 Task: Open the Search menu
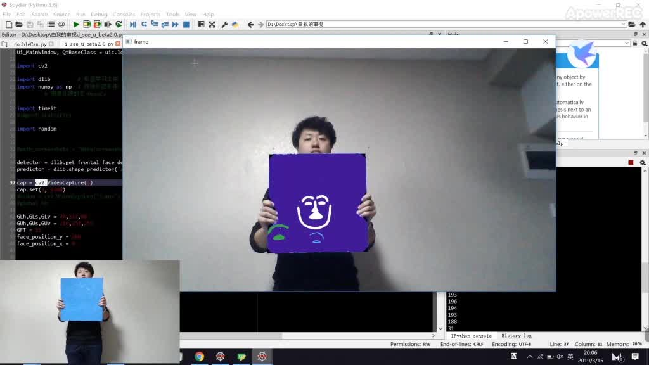[40, 14]
